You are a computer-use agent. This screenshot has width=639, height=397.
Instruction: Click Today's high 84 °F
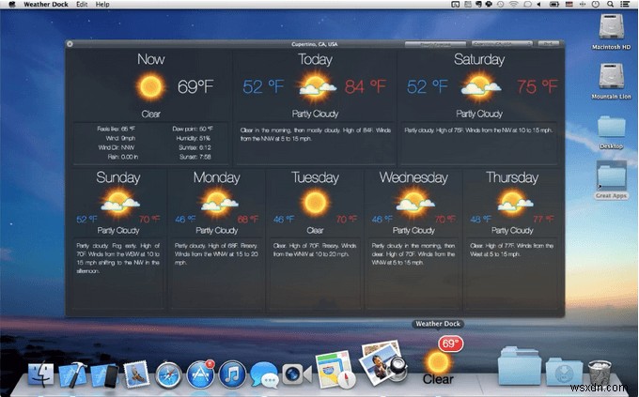(366, 86)
